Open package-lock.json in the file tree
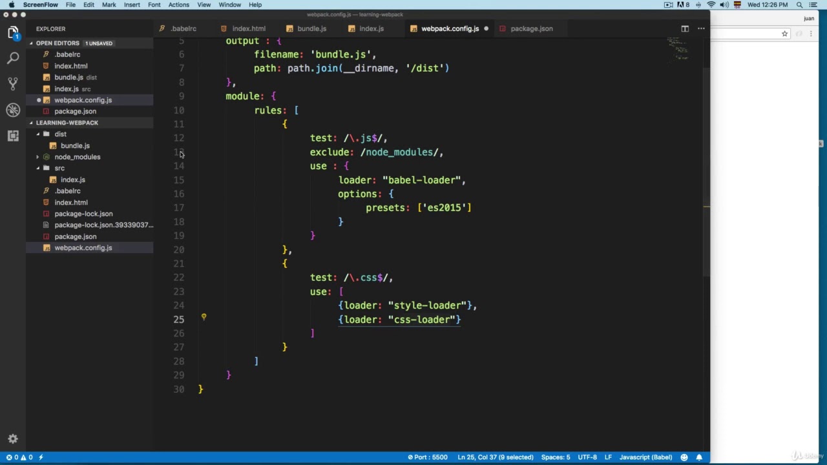This screenshot has width=827, height=465. [83, 214]
